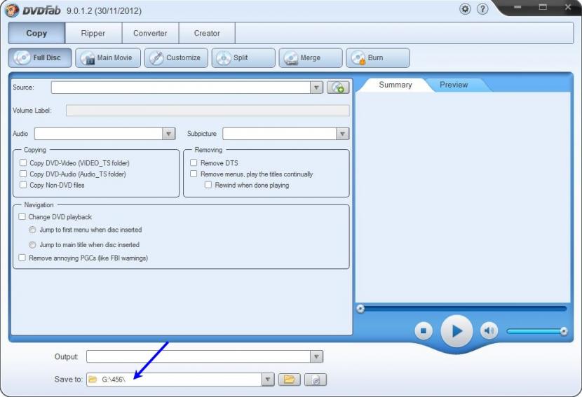The width and height of the screenshot is (582, 397).
Task: Check Remove menus, play titles continually
Action: click(194, 174)
